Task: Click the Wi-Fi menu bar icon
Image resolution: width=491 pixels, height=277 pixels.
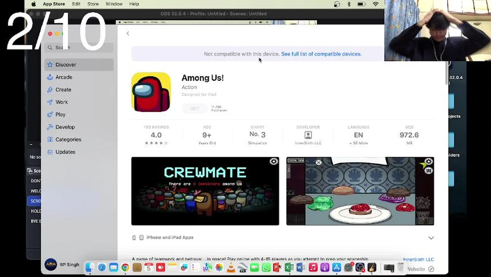Action: (x=375, y=4)
